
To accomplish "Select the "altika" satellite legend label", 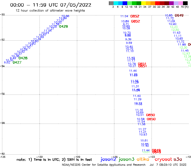I will click(x=143, y=159).
